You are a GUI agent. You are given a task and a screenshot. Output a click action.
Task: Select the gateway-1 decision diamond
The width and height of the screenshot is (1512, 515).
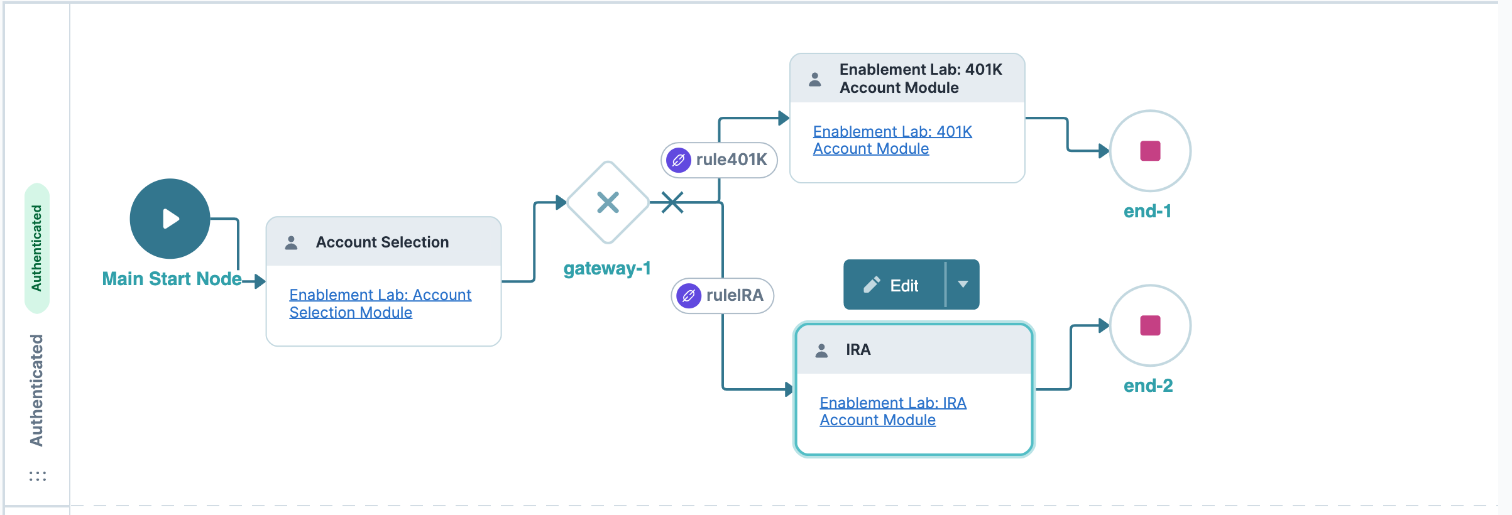tap(607, 203)
